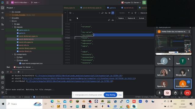The image size is (195, 109).
Task: Click the shared screen preview thumbnail
Action: [173, 45]
